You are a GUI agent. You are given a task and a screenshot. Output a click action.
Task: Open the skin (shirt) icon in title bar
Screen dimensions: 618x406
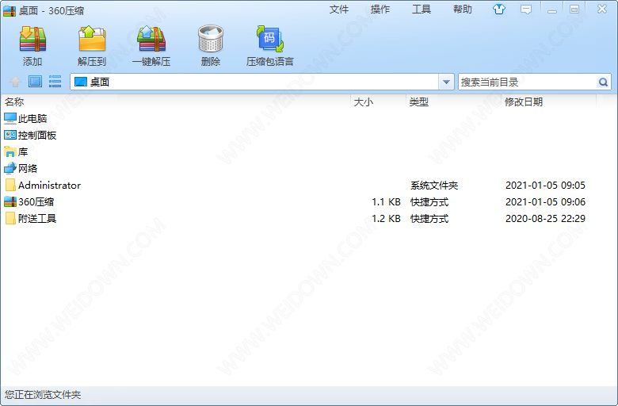(499, 10)
